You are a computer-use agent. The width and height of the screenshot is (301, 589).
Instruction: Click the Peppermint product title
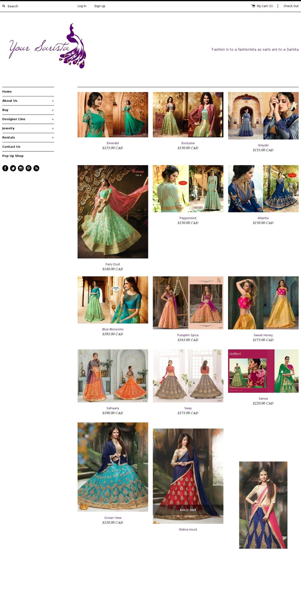point(188,218)
